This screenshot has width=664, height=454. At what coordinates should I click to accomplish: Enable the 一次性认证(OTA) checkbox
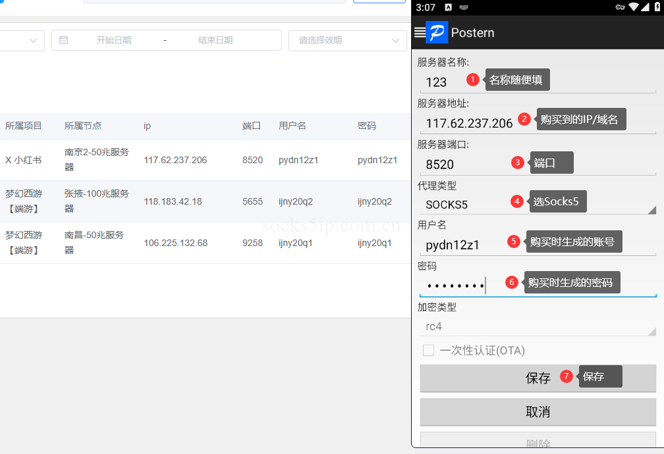coord(428,350)
